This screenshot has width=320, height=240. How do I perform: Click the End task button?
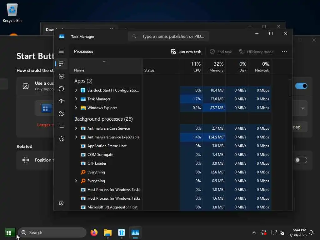click(x=221, y=52)
